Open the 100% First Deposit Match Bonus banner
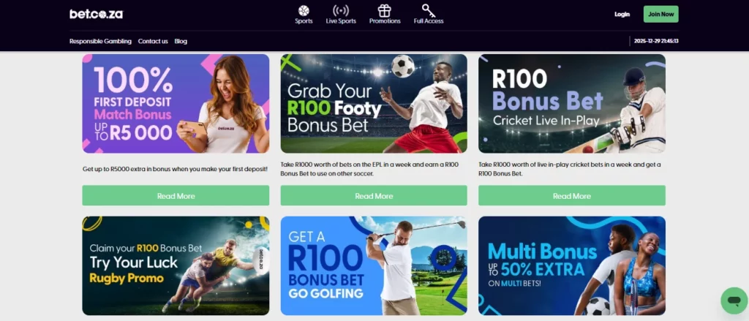Viewport: 749px width, 321px height. [176, 104]
